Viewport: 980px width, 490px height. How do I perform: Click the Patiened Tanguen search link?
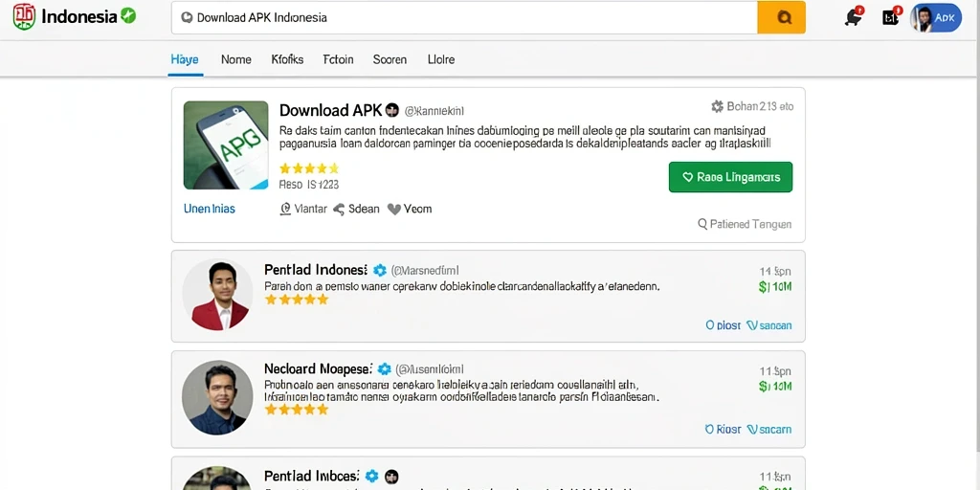click(745, 224)
